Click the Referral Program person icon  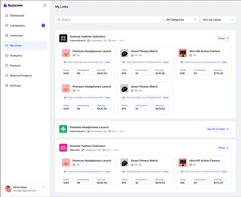coord(7,76)
